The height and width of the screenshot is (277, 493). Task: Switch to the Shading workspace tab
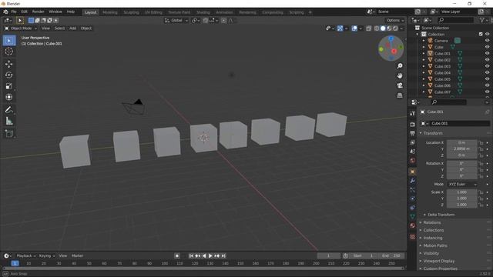(x=203, y=12)
